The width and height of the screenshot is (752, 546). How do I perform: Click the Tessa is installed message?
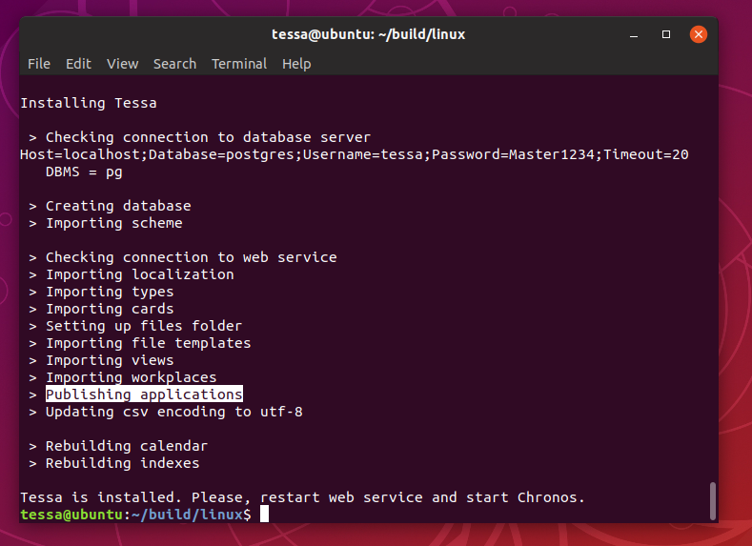tap(302, 497)
